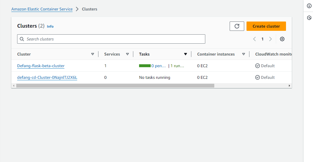
Task: Open table preferences gear icon
Action: tap(282, 39)
